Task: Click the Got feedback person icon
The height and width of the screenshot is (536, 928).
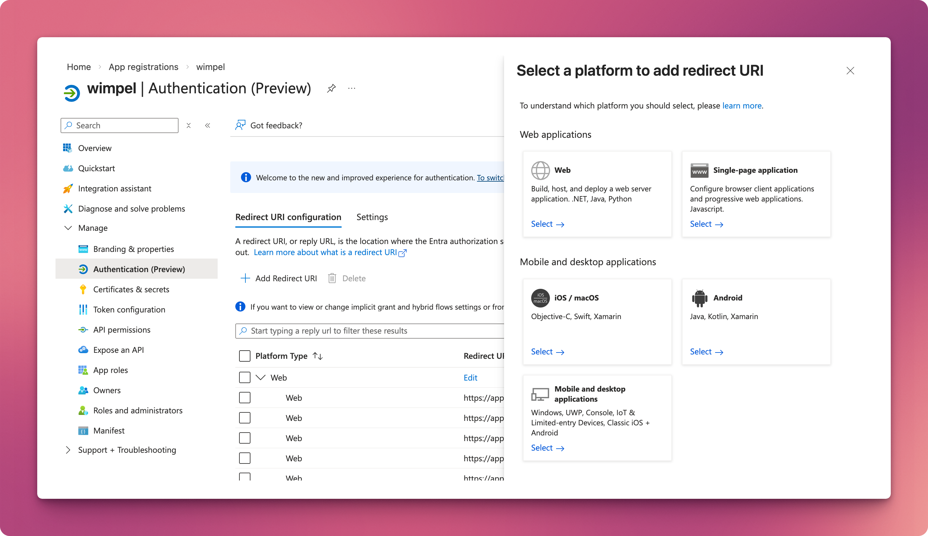Action: [240, 125]
